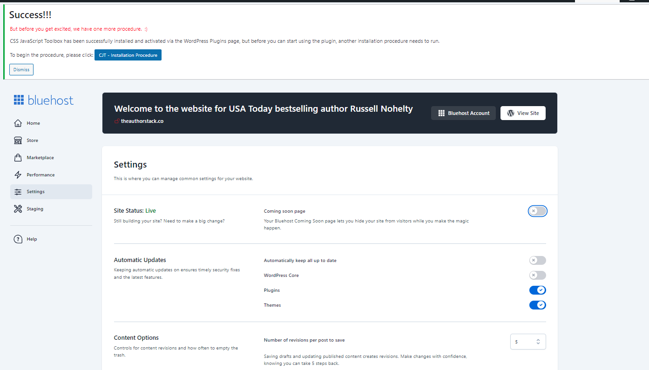Image resolution: width=649 pixels, height=370 pixels.
Task: Open the Bluehost Account button
Action: tap(463, 113)
